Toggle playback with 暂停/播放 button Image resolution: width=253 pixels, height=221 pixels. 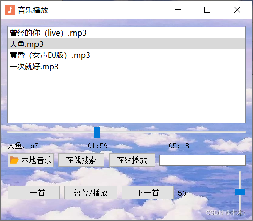pos(91,193)
